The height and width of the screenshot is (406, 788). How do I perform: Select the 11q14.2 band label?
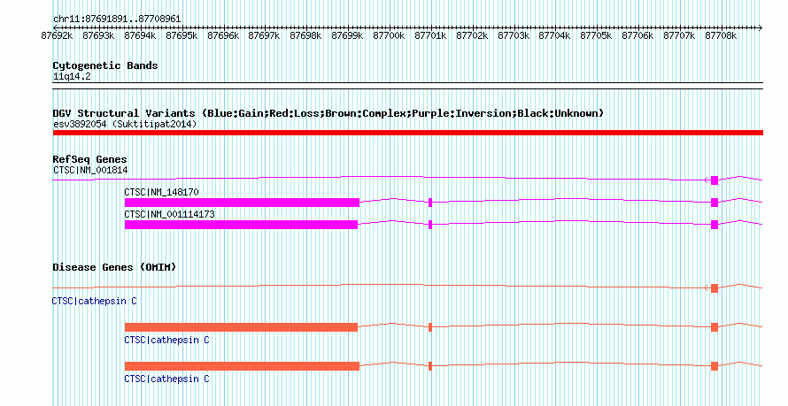point(72,76)
